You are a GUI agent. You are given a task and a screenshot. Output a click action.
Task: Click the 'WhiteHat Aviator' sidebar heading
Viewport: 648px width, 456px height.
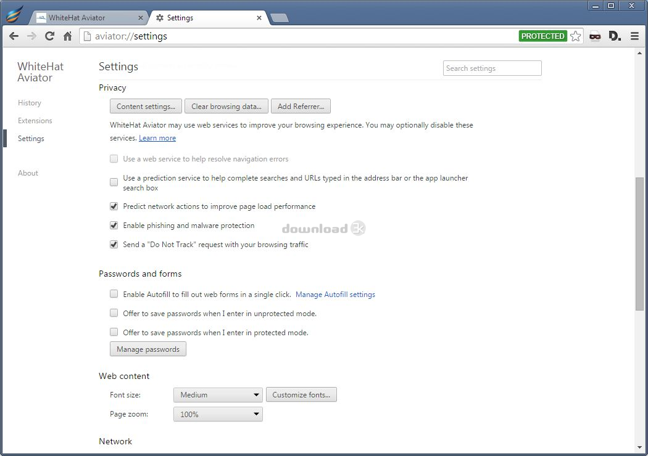point(41,72)
